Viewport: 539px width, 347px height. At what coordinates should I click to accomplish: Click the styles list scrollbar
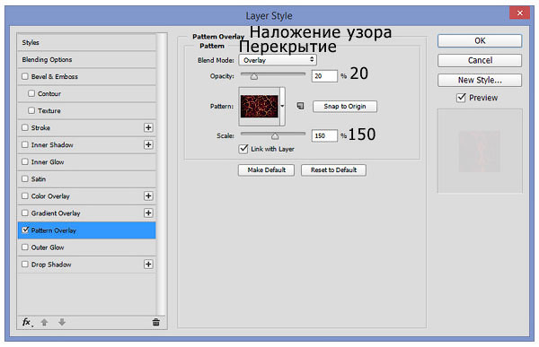161,174
